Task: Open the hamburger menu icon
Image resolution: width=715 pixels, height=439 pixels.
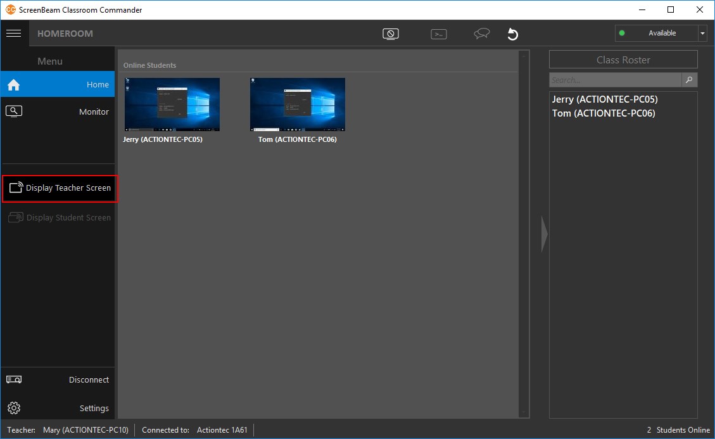Action: 14,34
